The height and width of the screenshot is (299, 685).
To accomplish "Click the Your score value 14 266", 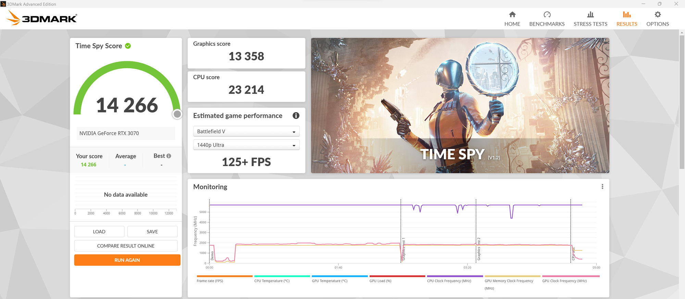I will tap(88, 165).
